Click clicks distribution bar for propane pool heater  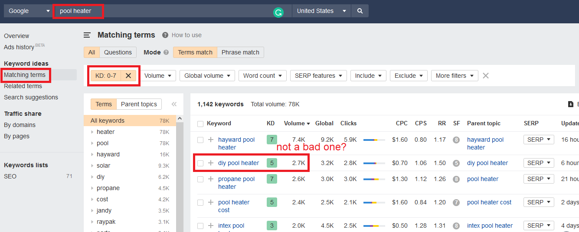[374, 179]
